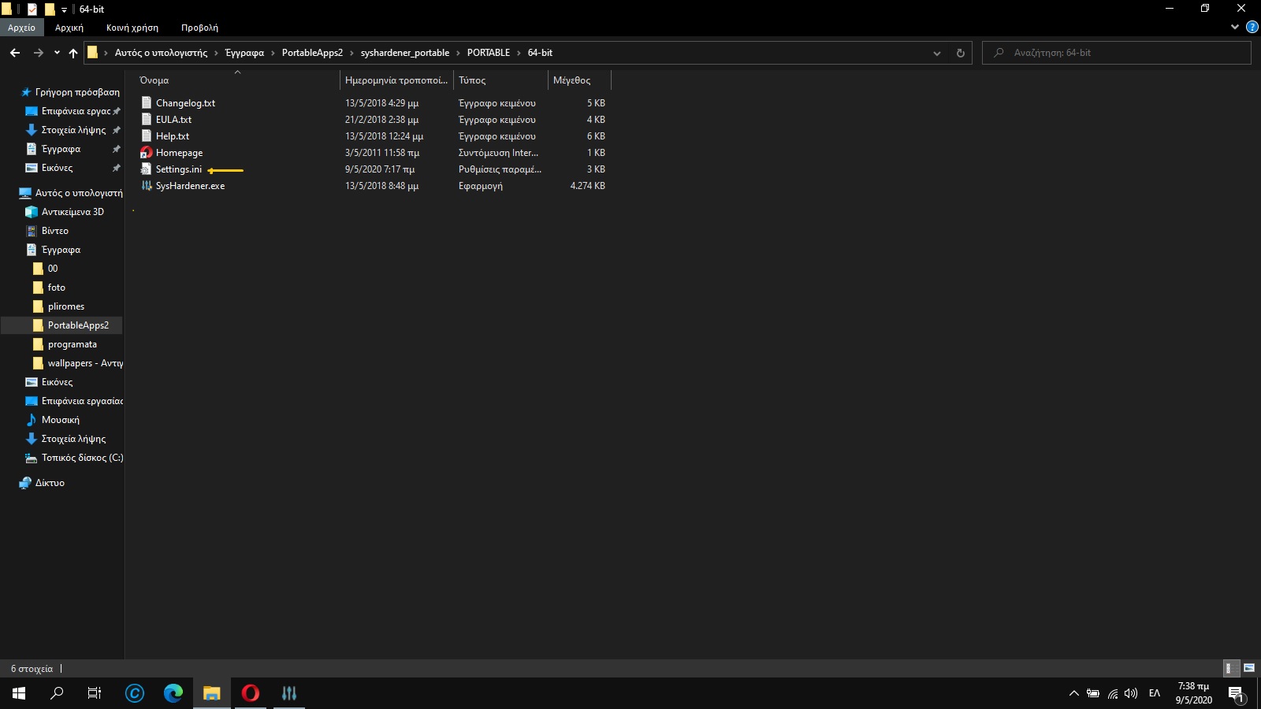1261x709 pixels.
Task: Select the Help.txt file icon
Action: coord(147,136)
